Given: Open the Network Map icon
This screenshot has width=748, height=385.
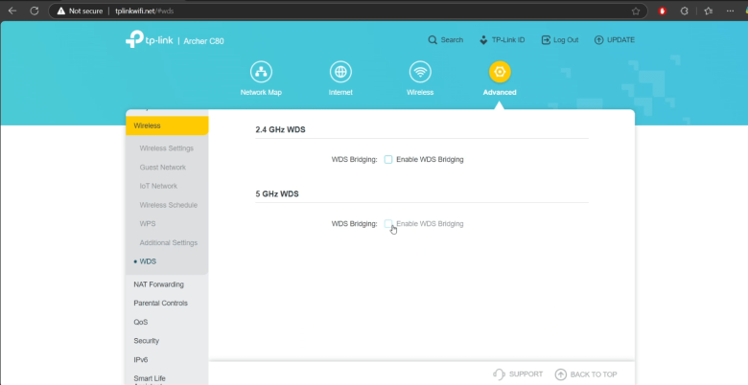Looking at the screenshot, I should coord(261,73).
